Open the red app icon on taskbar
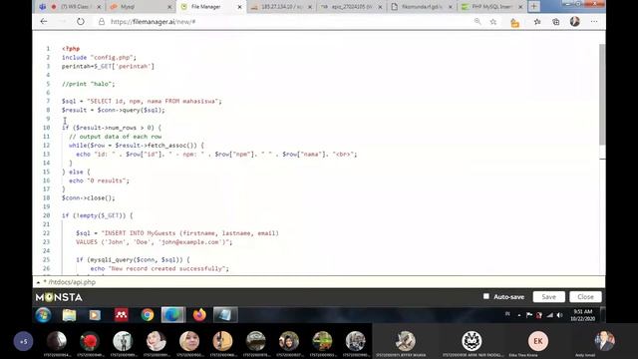This screenshot has height=359, width=638. tap(121, 315)
